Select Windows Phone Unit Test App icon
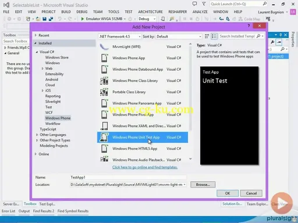Image resolution: width=298 pixels, height=223 pixels. point(104,137)
